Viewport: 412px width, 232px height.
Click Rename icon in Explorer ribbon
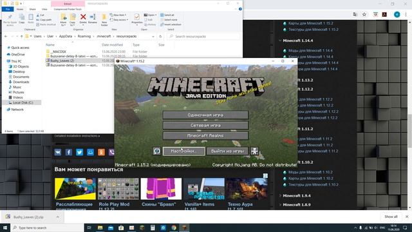pos(93,19)
